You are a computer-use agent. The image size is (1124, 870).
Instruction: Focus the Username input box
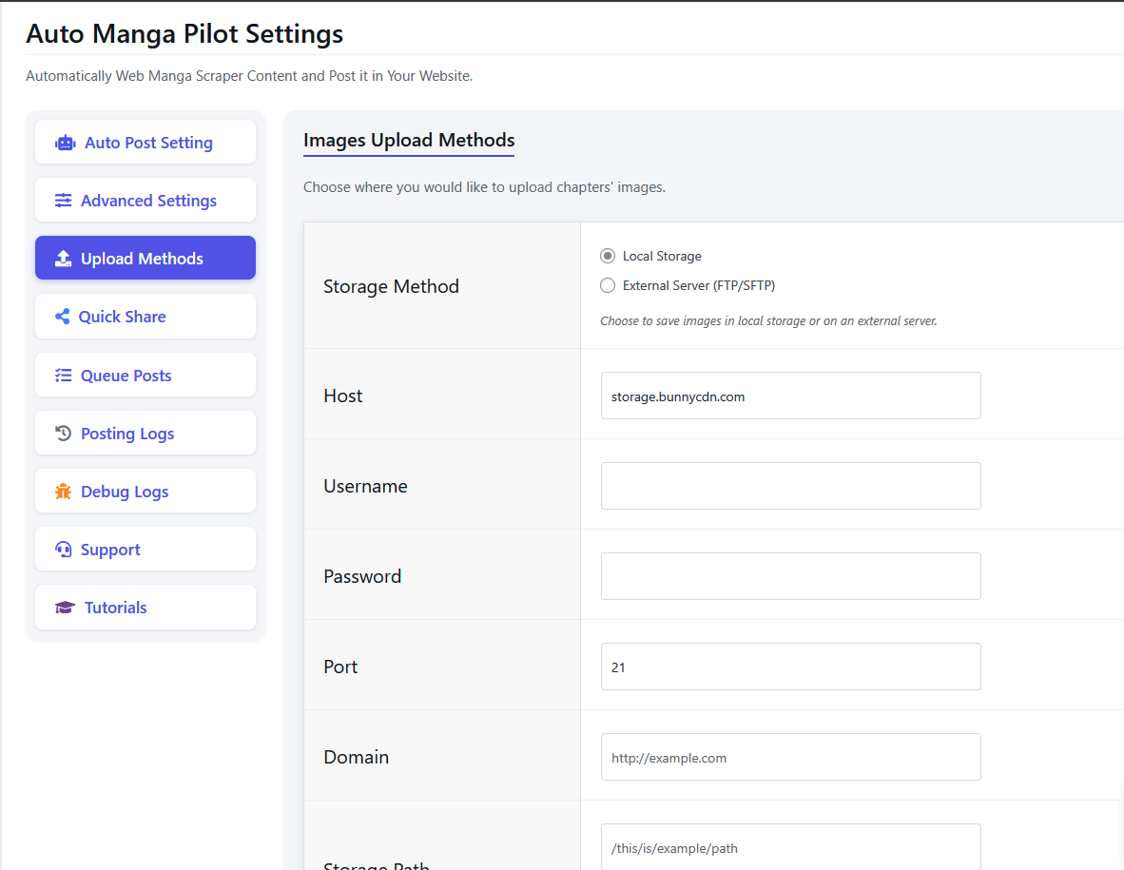pyautogui.click(x=790, y=485)
